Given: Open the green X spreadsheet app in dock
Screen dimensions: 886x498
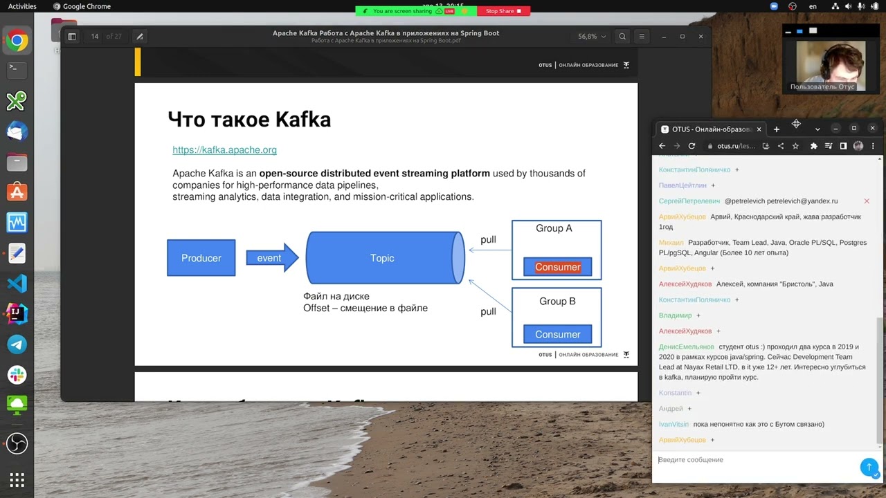Looking at the screenshot, I should click(x=17, y=101).
